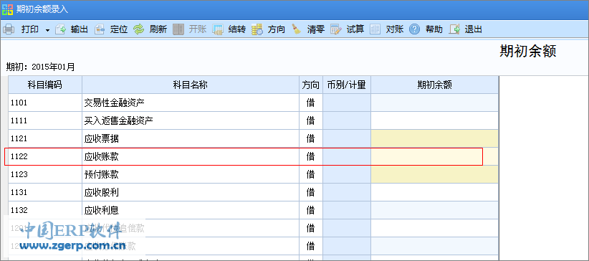Click the 期初余额 column header
The width and height of the screenshot is (589, 261).
[435, 85]
